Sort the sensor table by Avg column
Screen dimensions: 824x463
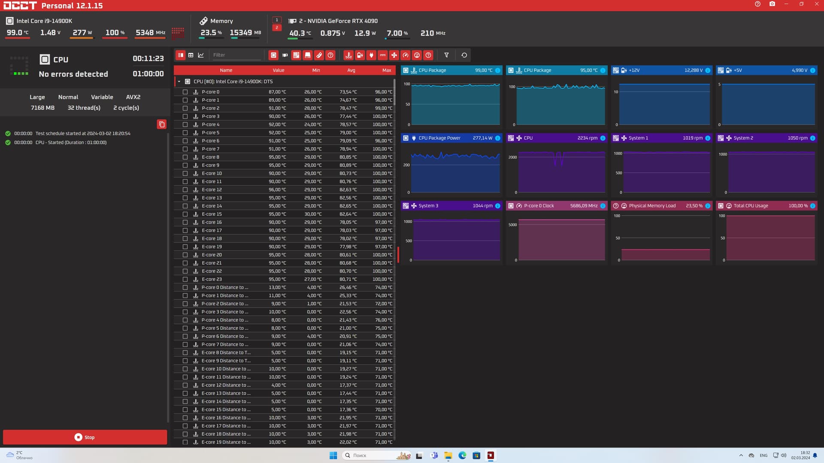pos(351,70)
